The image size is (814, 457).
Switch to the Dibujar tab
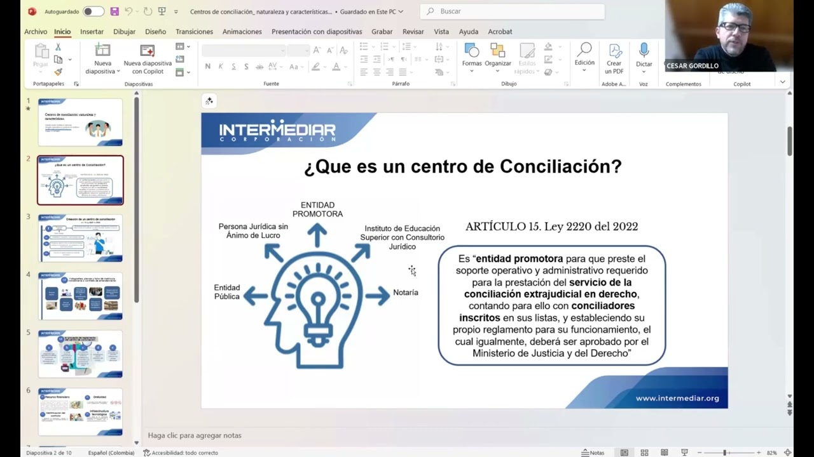click(125, 32)
